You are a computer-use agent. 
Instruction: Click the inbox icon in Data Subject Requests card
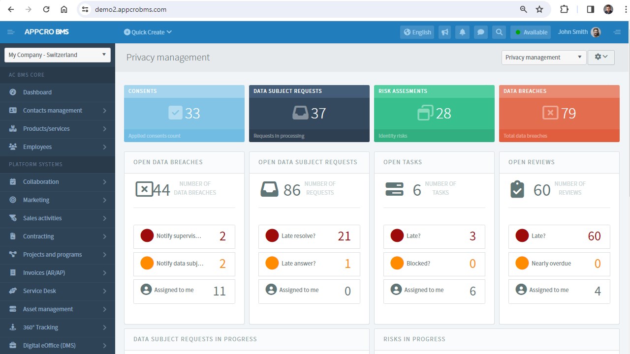click(300, 113)
